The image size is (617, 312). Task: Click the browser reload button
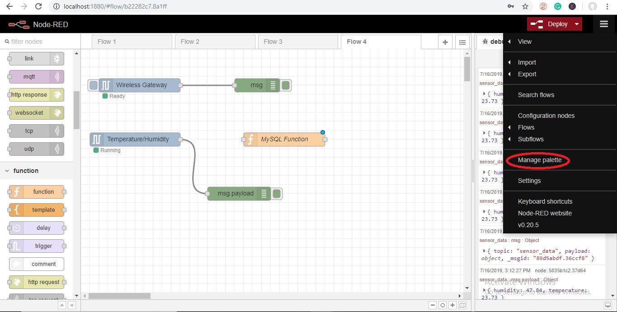point(38,7)
